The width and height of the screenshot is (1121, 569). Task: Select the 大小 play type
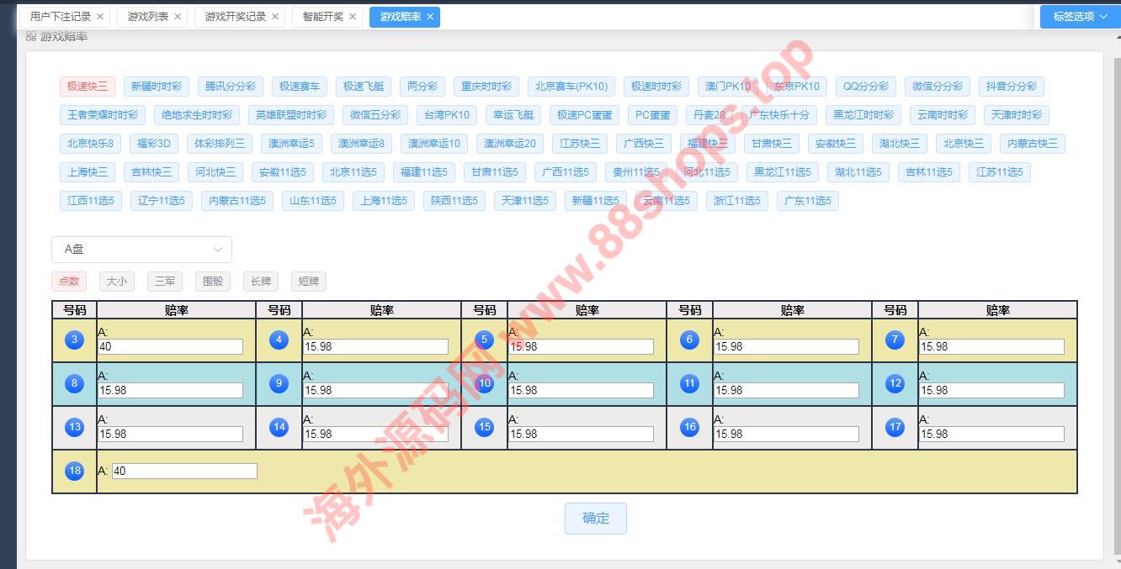pyautogui.click(x=117, y=282)
